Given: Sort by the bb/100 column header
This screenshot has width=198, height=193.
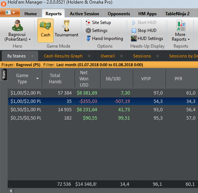Looking at the screenshot, I should click(x=113, y=79).
